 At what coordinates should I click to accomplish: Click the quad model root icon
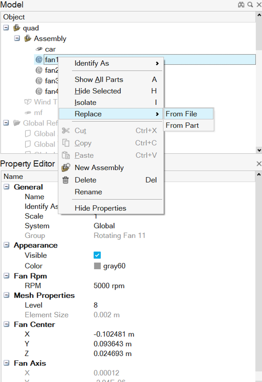(16, 28)
